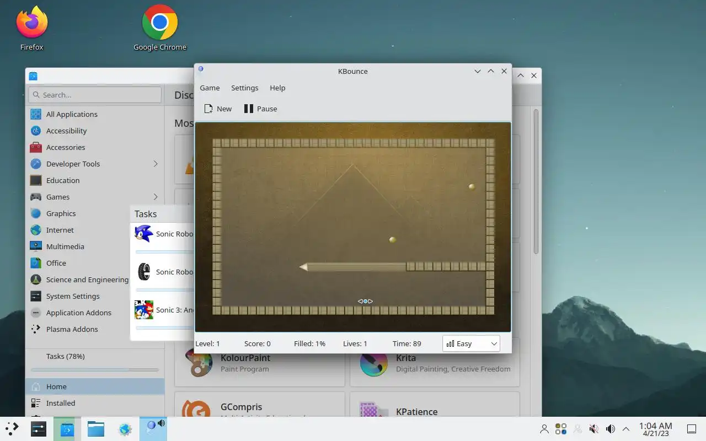
Task: Open the KDE application launcher
Action: pyautogui.click(x=12, y=429)
